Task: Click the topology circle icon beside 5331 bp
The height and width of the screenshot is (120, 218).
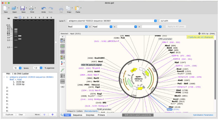Action: [199, 33]
